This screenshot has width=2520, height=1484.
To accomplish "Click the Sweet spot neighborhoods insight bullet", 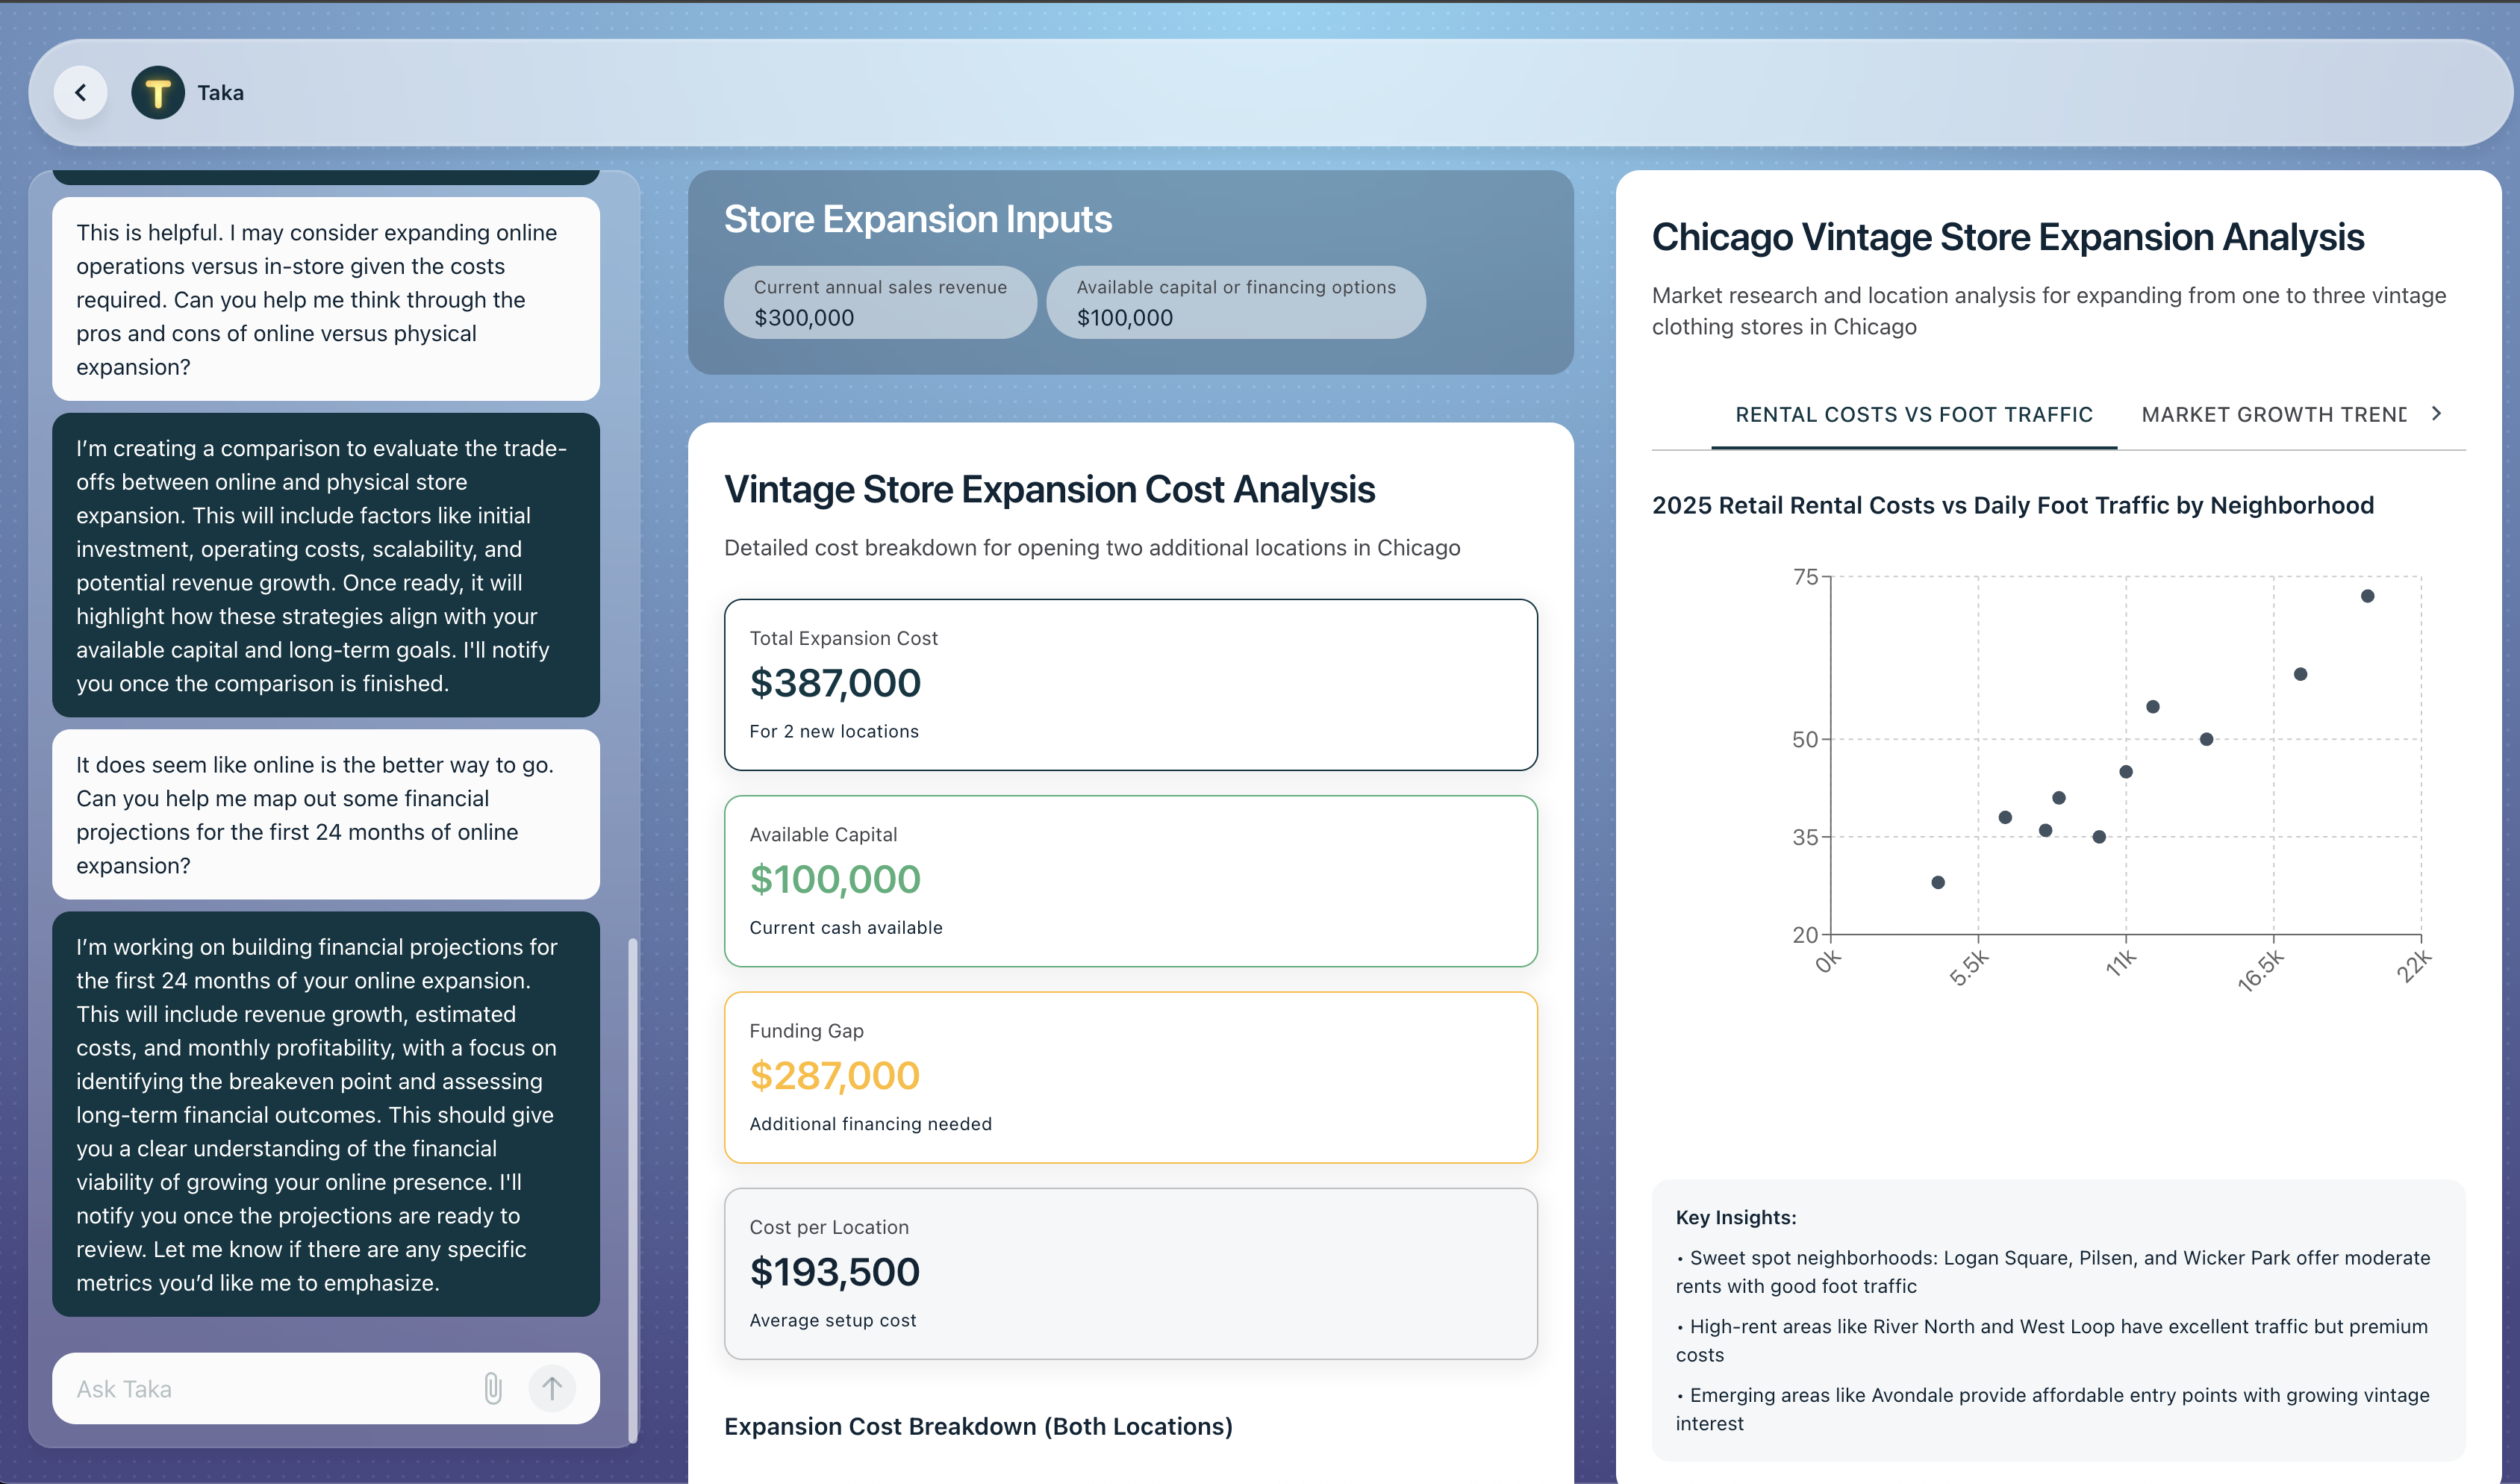I will 2053,1272.
